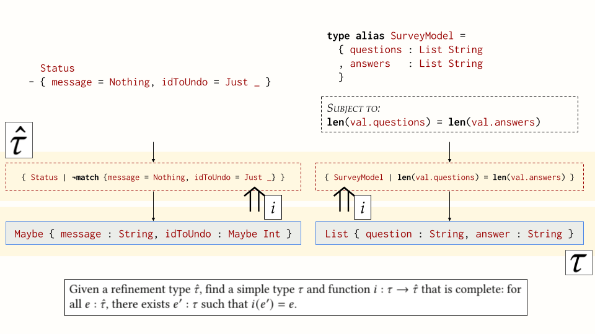The height and width of the screenshot is (334, 595).
Task: Select the Subject To constraint box
Action: tap(449, 114)
